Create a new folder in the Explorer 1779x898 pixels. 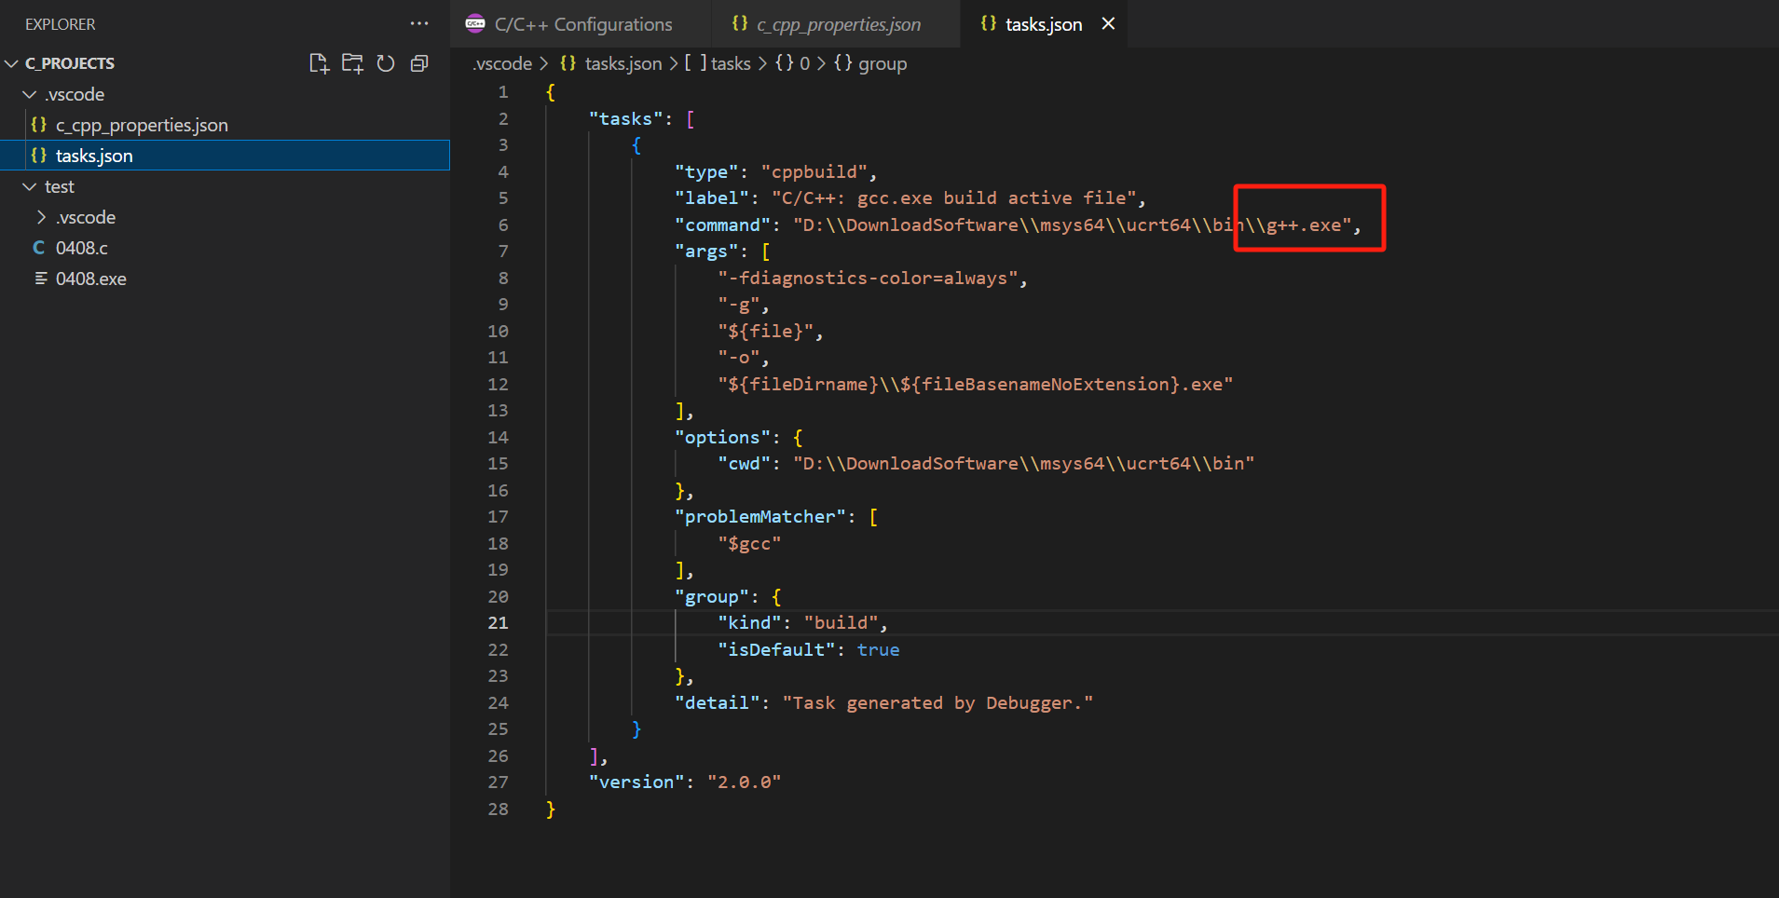click(x=352, y=63)
